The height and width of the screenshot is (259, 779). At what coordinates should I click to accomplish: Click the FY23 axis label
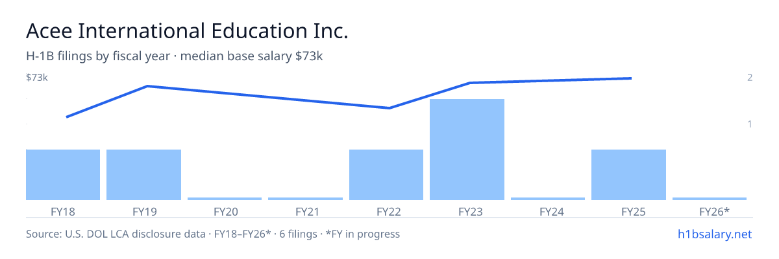pos(467,211)
